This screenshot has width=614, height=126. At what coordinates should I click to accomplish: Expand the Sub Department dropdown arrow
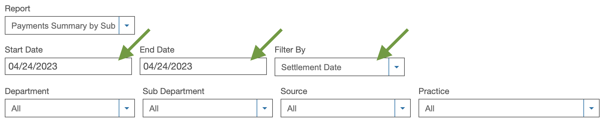click(265, 108)
